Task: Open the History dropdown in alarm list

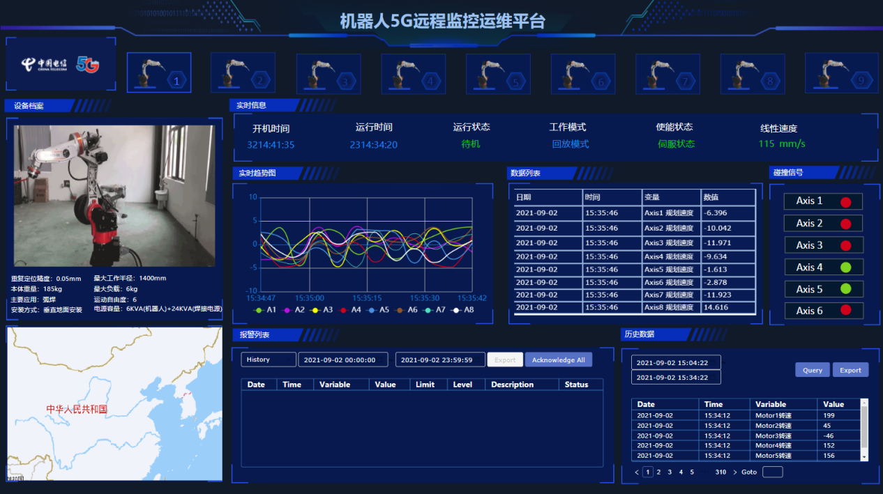Action: tap(269, 360)
